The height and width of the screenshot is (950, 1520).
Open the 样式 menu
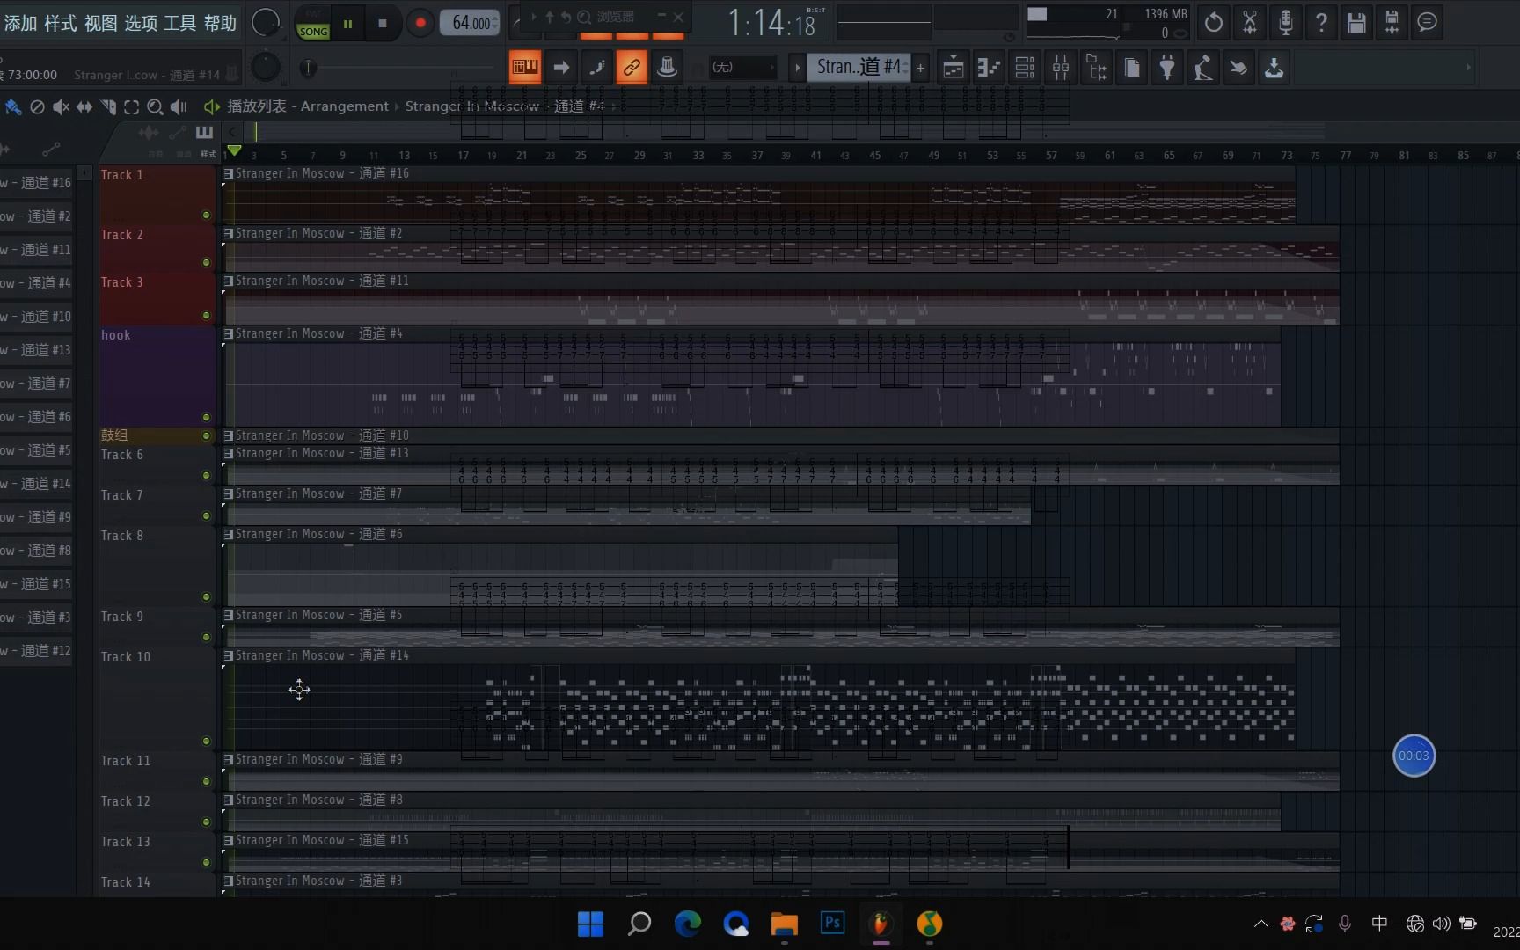[61, 23]
